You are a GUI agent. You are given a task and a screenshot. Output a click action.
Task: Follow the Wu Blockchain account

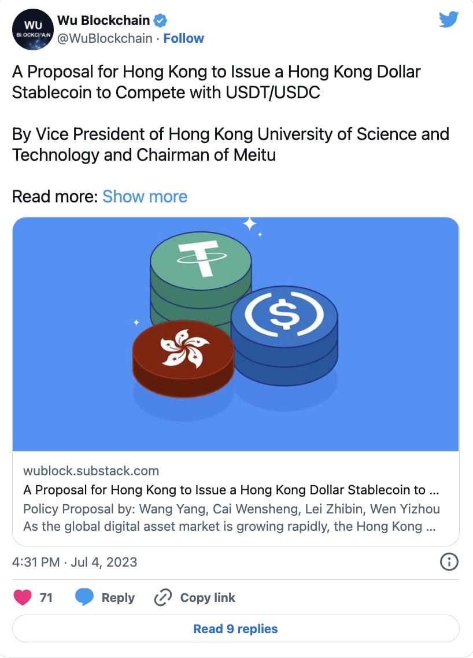(x=183, y=38)
